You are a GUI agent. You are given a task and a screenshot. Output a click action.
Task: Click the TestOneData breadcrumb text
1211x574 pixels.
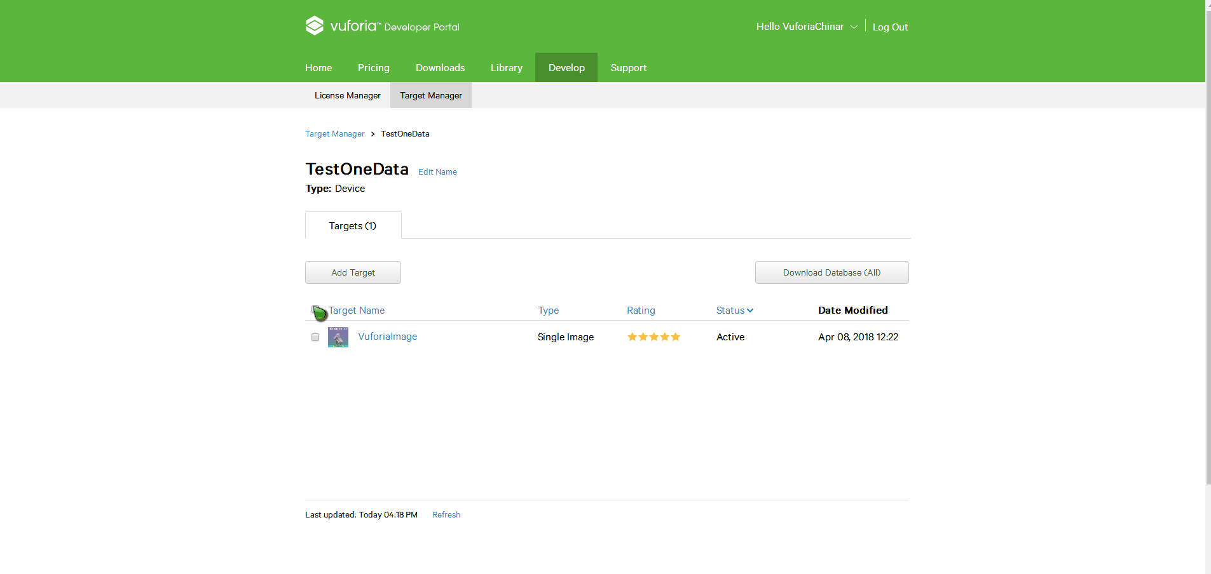406,134
